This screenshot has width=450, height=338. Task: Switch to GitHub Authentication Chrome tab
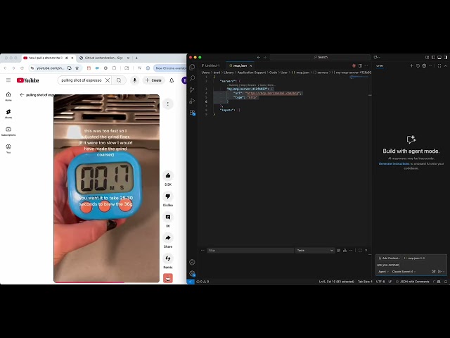pos(103,58)
